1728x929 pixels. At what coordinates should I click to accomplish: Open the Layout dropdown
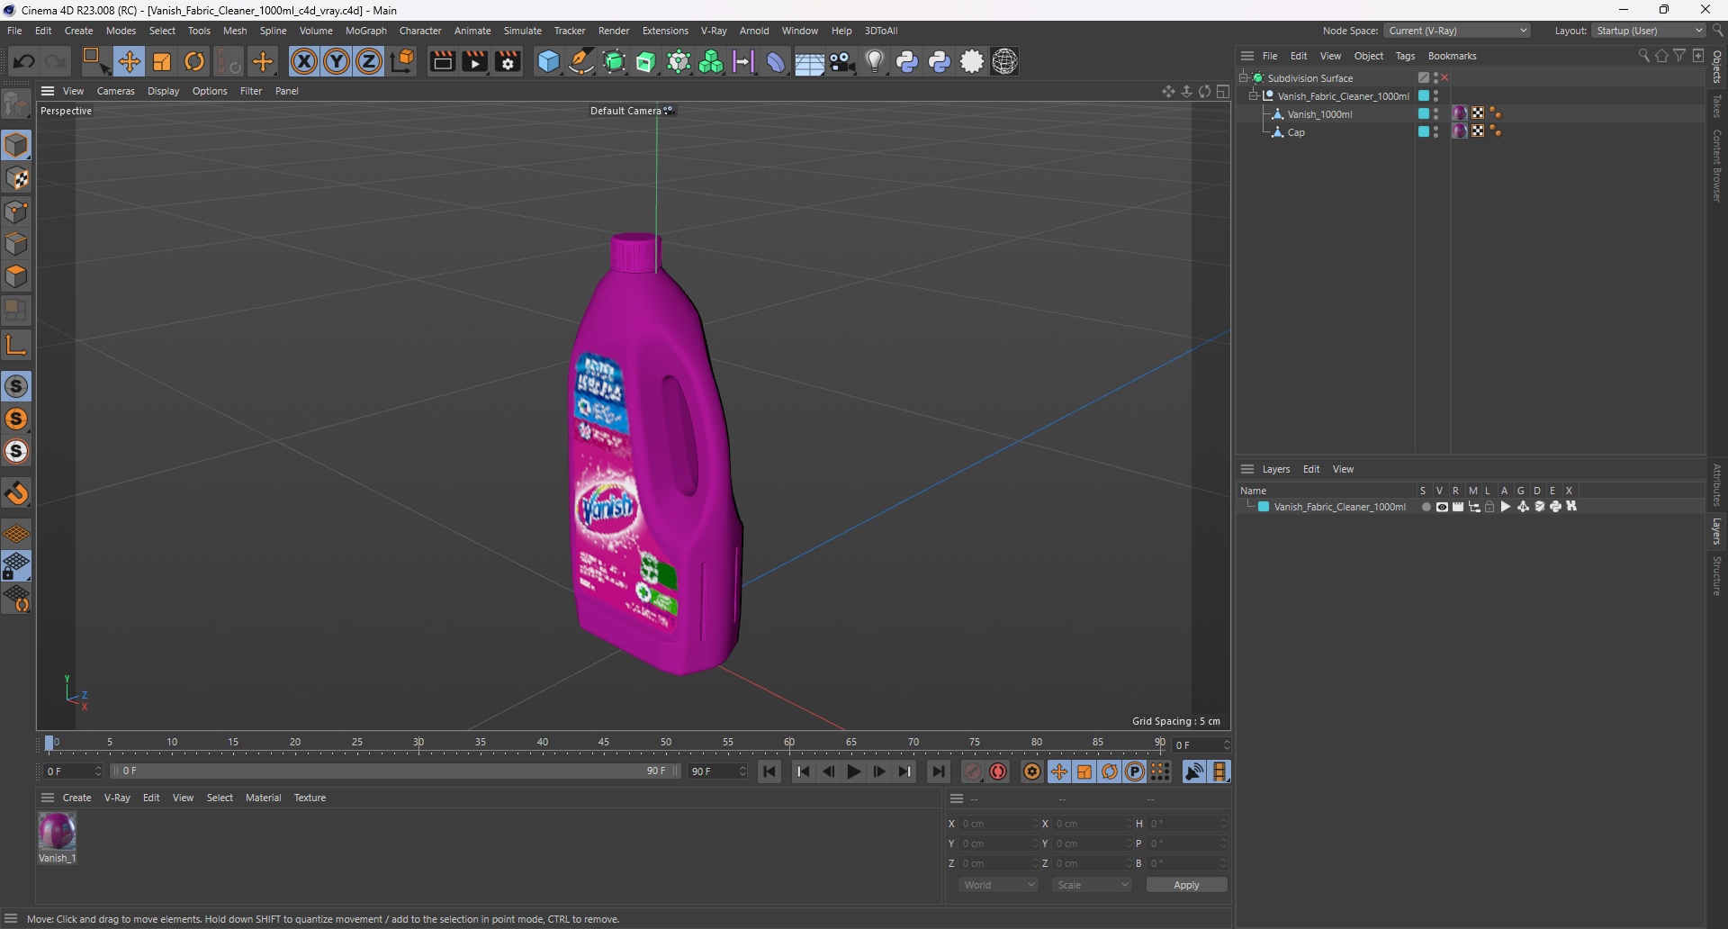pos(1649,31)
